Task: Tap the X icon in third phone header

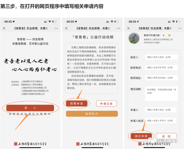Action: [x=129, y=28]
